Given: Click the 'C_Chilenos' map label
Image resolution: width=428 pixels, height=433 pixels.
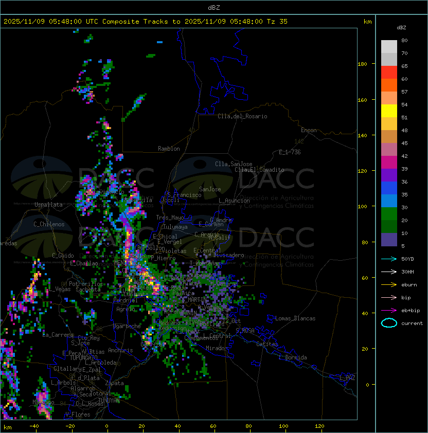Looking at the screenshot, I should (x=49, y=224).
